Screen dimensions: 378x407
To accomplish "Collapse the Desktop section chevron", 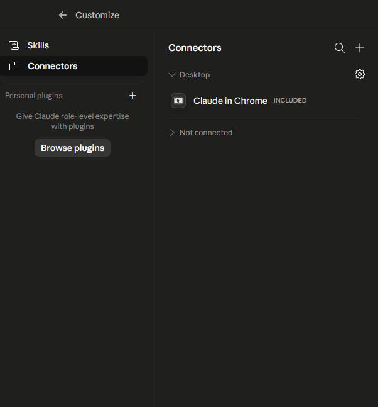I will point(172,75).
